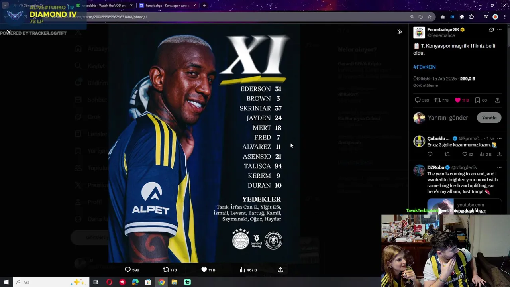The height and width of the screenshot is (287, 510).
Task: Select the 'TALISCA 94' lineup text
Action: tap(263, 166)
